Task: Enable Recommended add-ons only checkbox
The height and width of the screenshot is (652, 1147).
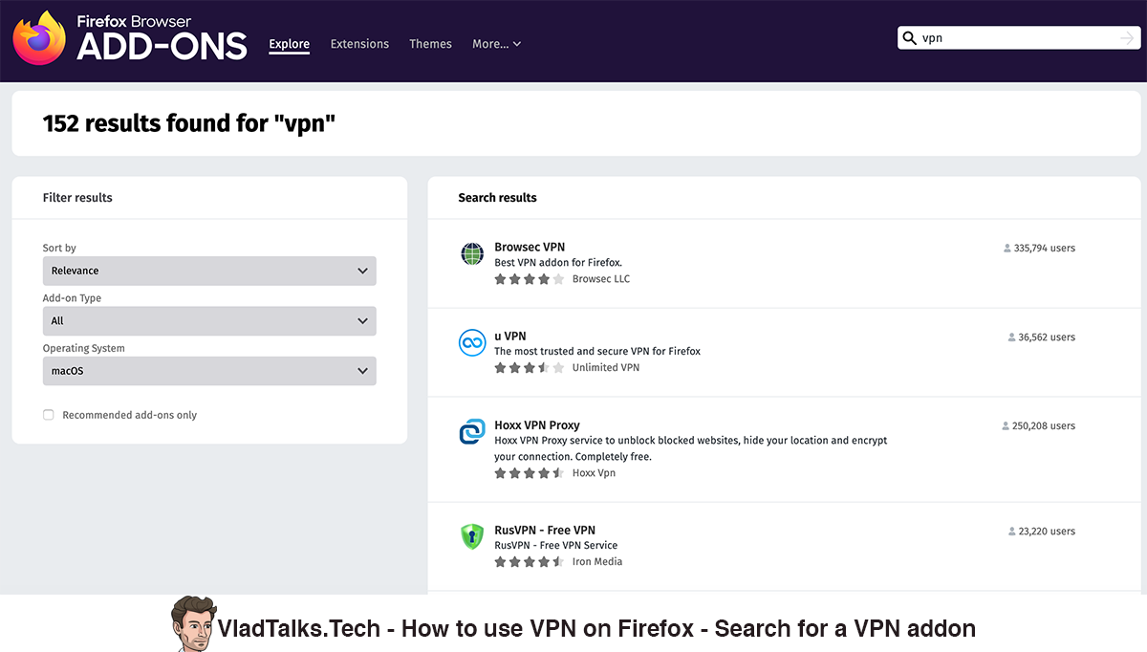Action: tap(49, 415)
